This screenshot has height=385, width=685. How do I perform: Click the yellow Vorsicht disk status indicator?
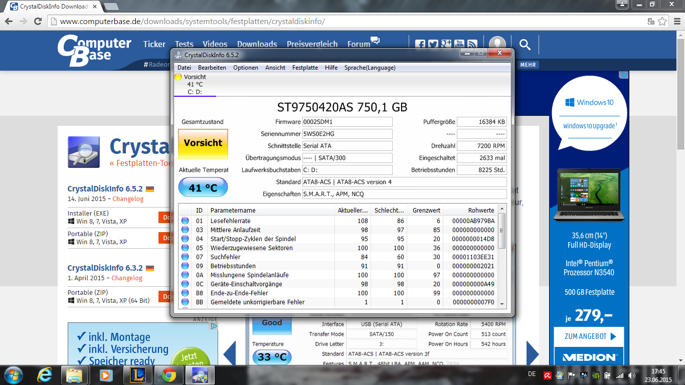(x=178, y=77)
